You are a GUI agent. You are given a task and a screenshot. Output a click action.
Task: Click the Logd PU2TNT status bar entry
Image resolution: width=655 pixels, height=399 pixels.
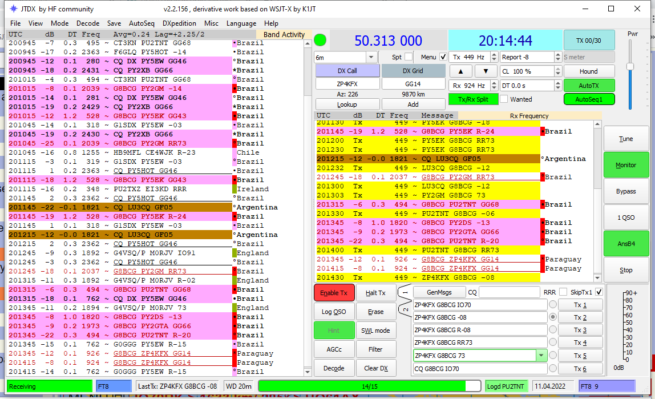pyautogui.click(x=506, y=386)
